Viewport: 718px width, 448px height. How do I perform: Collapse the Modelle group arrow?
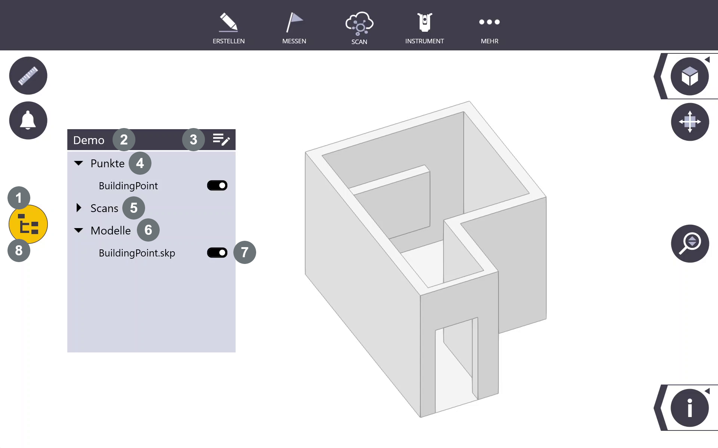[x=79, y=230]
